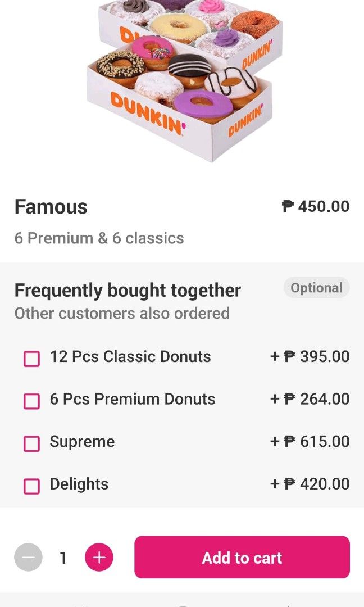The height and width of the screenshot is (607, 364).
Task: Tap the + ₱420.00 Delights price
Action: [310, 483]
